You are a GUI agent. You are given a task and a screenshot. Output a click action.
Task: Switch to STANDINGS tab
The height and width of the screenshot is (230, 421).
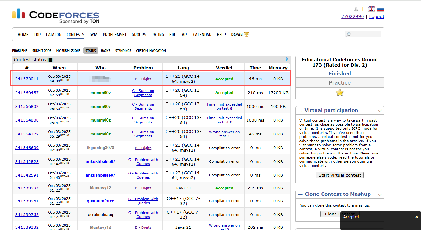(x=123, y=51)
